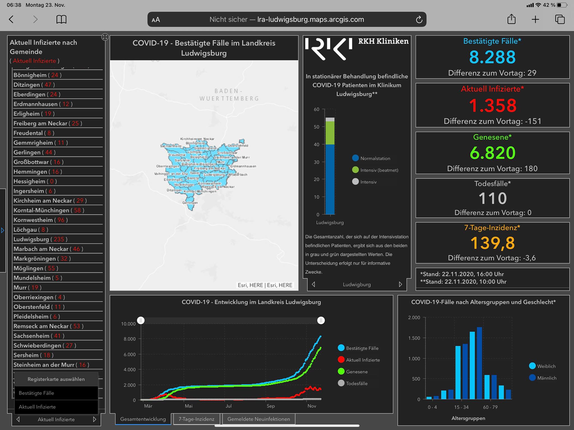574x430 pixels.
Task: Toggle the Genesene series in legend
Action: tap(353, 371)
